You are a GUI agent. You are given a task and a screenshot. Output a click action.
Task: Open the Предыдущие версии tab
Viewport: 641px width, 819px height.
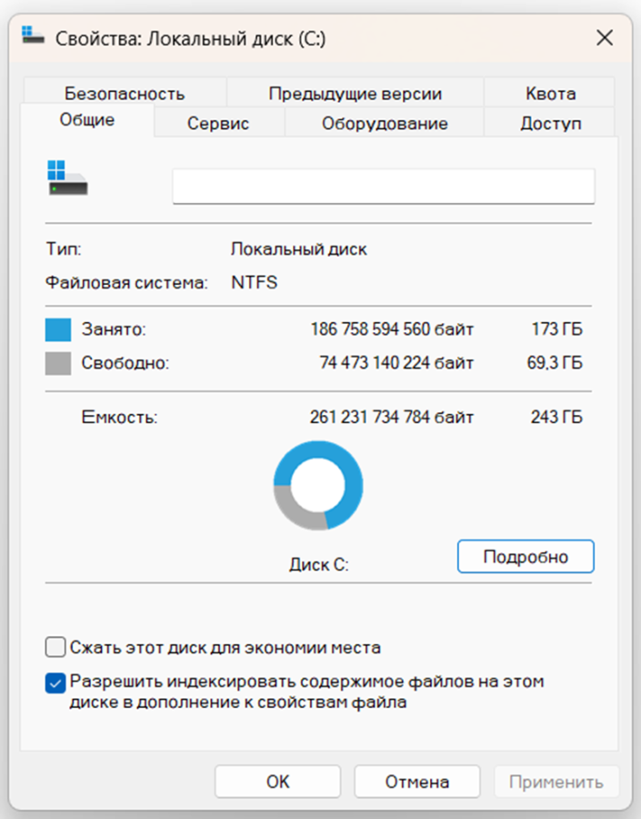click(355, 93)
